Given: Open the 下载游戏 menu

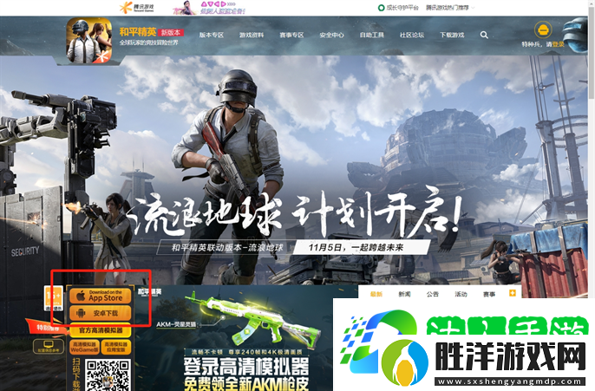Looking at the screenshot, I should coord(452,35).
